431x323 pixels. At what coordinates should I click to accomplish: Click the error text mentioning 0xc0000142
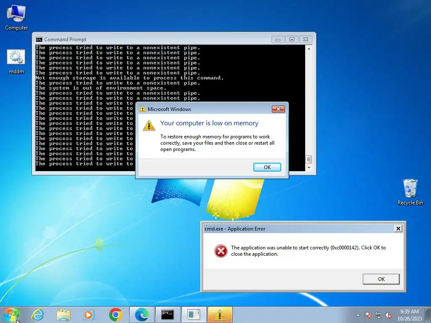click(x=309, y=251)
